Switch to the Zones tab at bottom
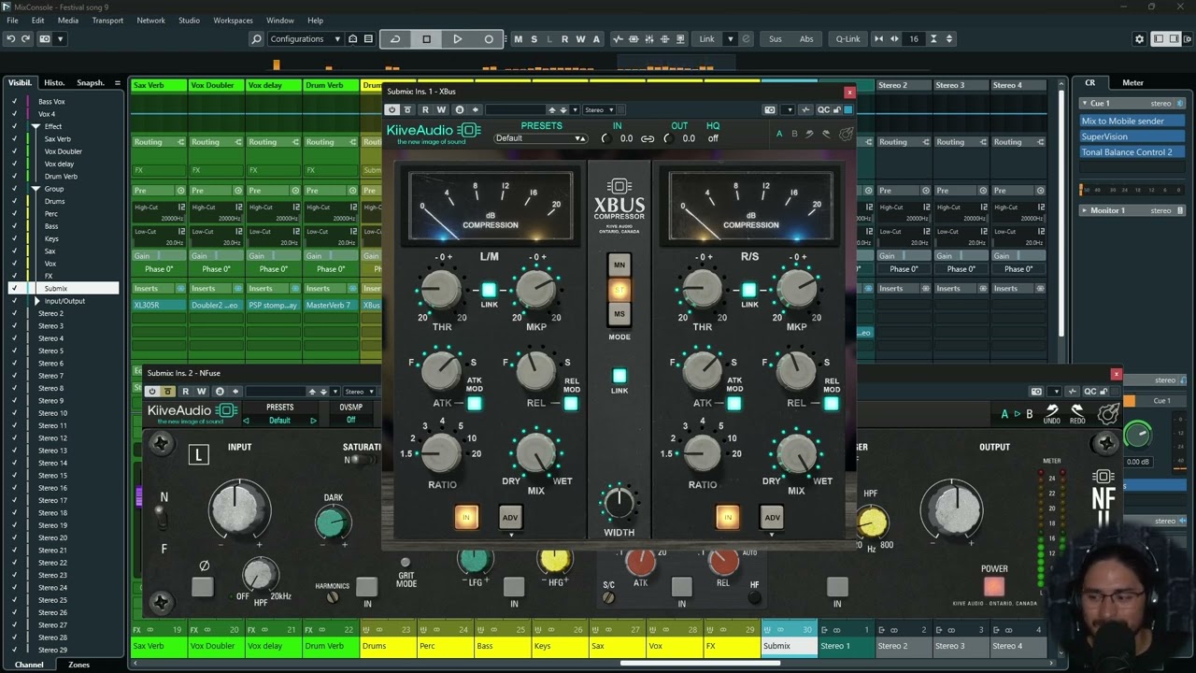The width and height of the screenshot is (1196, 673). tap(79, 665)
